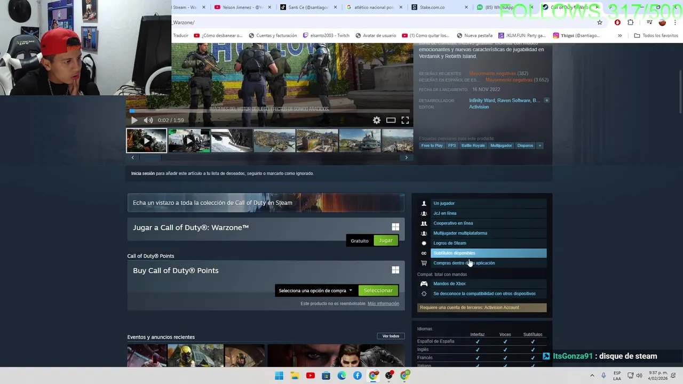Seek along the trailer progress bar
Image resolution: width=683 pixels, height=384 pixels.
[x=269, y=111]
